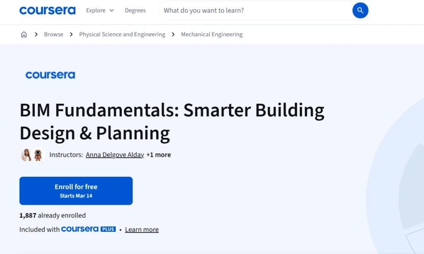Click the 1,887 already enrolled text
The width and height of the screenshot is (424, 254).
point(53,215)
